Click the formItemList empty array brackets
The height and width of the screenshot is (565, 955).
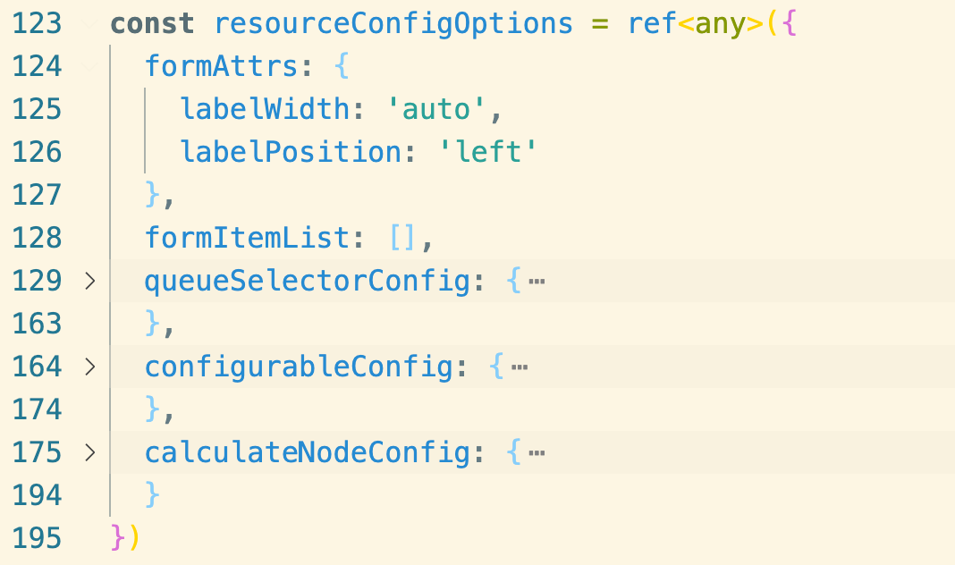point(402,238)
